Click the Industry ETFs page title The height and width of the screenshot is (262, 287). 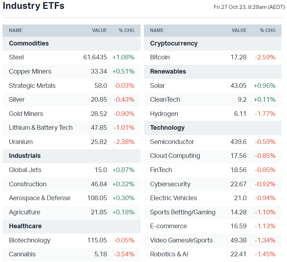point(33,6)
